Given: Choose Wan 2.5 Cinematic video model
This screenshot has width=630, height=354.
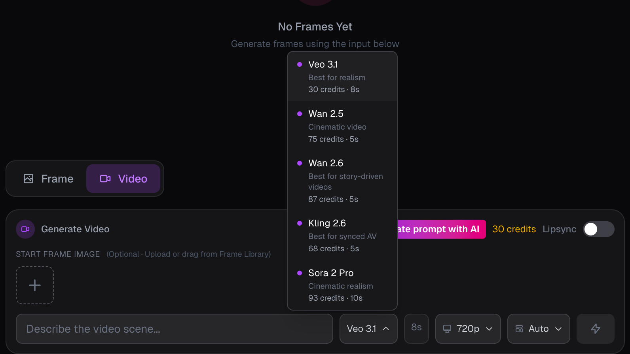Looking at the screenshot, I should (342, 126).
